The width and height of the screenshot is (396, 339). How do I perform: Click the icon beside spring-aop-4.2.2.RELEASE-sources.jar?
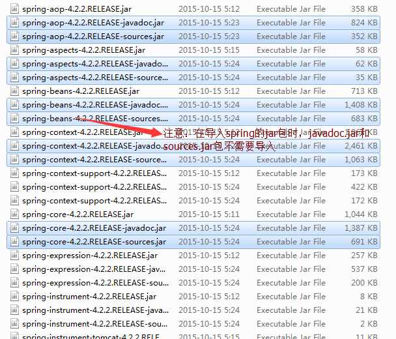coord(14,37)
